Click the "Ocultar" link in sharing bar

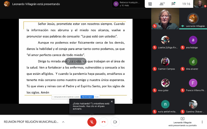[97, 97]
